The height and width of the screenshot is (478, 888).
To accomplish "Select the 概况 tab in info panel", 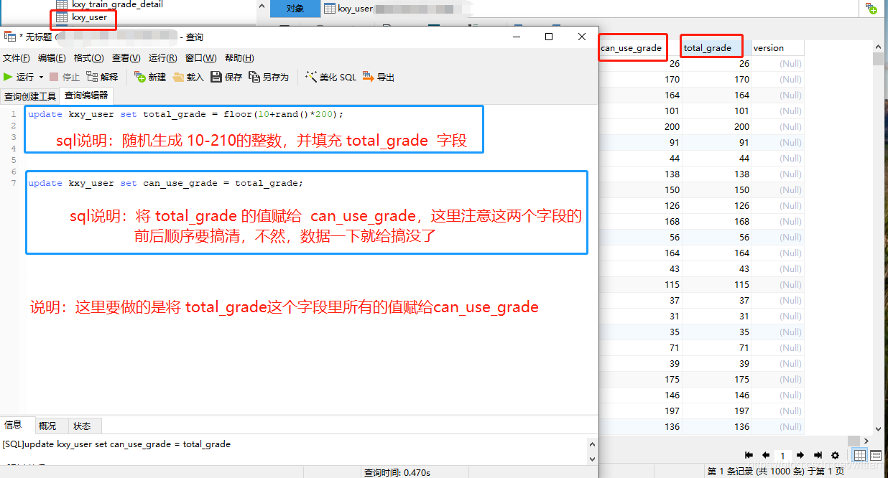I will pos(49,425).
